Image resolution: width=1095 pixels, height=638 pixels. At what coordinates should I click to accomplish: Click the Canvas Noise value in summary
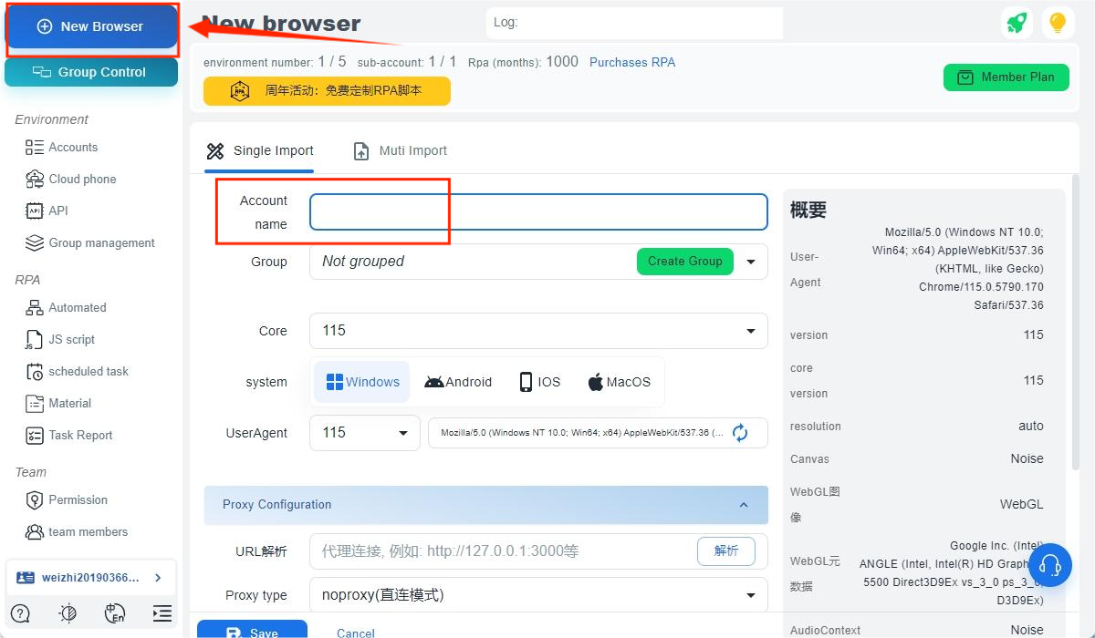[1027, 458]
